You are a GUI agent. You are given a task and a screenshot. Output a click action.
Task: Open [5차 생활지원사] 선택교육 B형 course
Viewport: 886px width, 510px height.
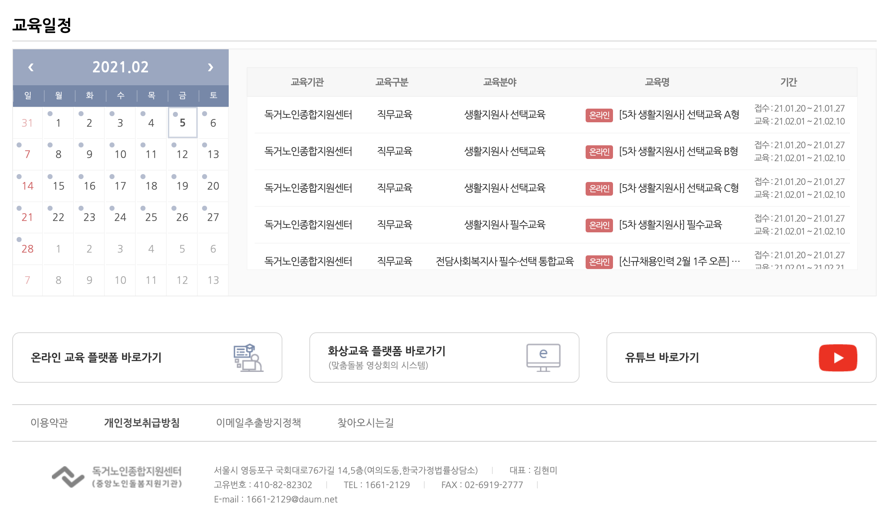[x=679, y=151]
